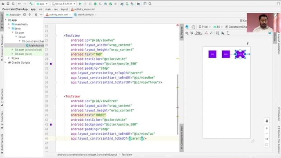Viewport: 281px width, 158px height.
Task: Click the 0dp default margins field
Action: click(198, 33)
